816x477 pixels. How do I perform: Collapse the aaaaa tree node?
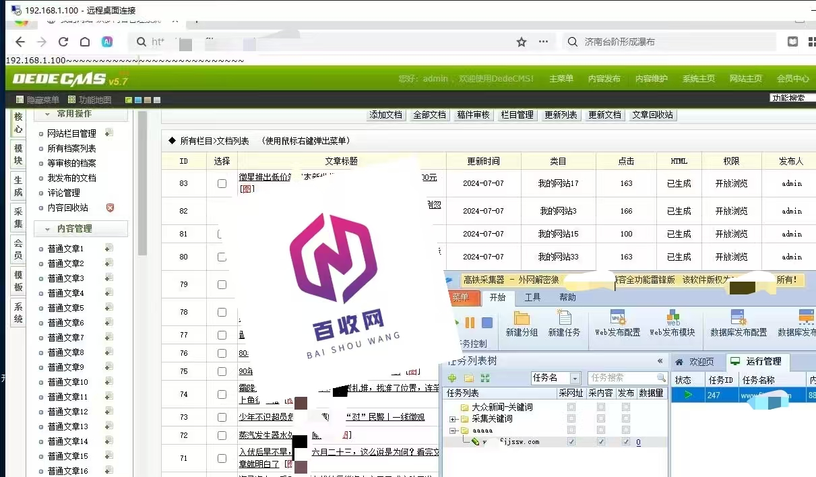pyautogui.click(x=453, y=430)
